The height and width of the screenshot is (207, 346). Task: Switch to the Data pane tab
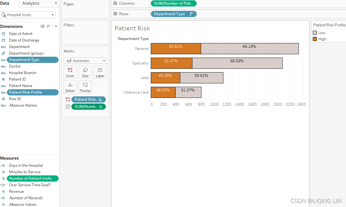click(x=5, y=3)
